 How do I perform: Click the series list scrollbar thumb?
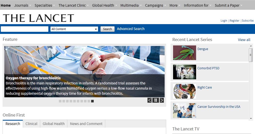click(x=251, y=55)
